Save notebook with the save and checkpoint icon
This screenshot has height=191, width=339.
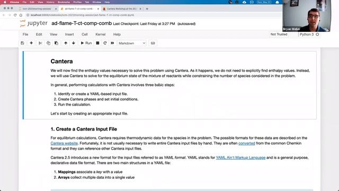tap(22, 43)
